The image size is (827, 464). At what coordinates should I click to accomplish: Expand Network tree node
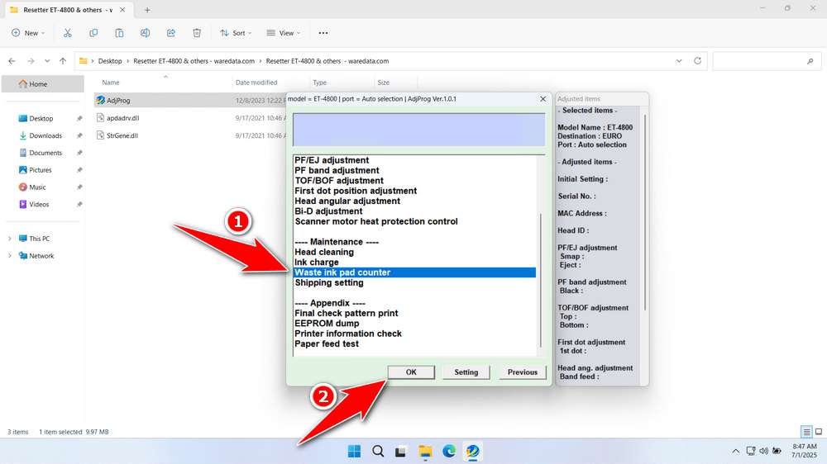(9, 256)
